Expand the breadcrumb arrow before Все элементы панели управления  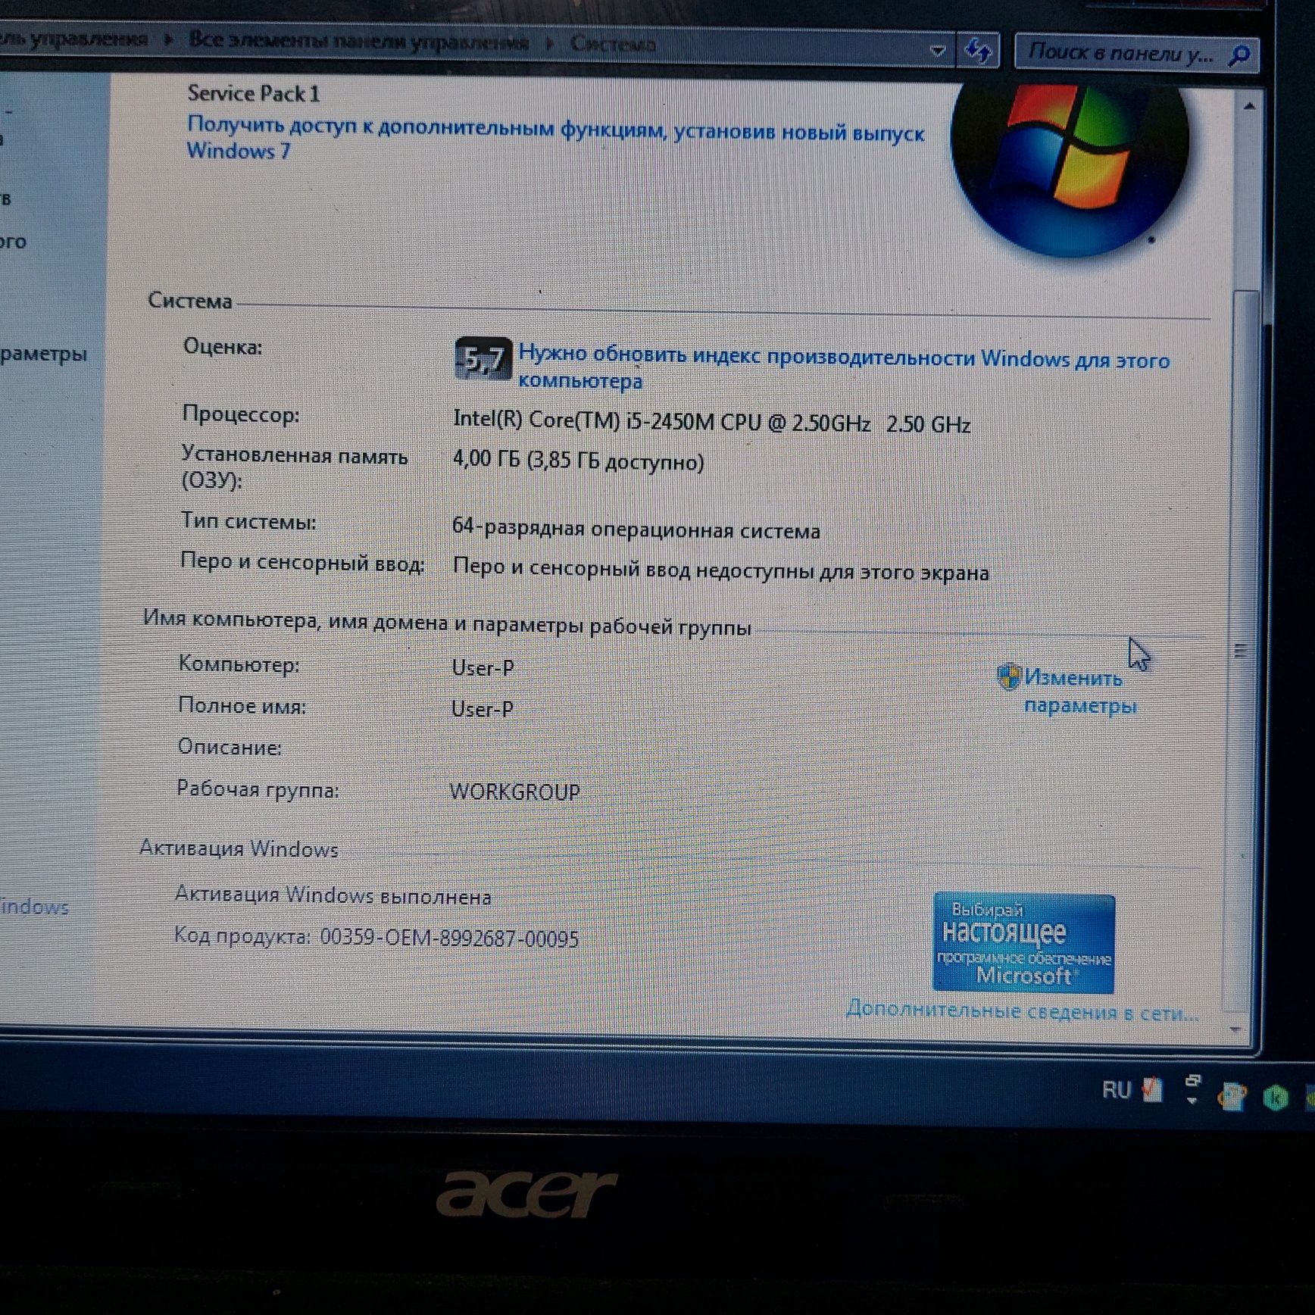click(x=168, y=39)
